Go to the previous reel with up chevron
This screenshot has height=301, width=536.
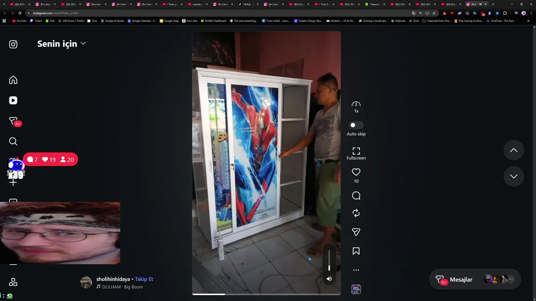tap(514, 150)
